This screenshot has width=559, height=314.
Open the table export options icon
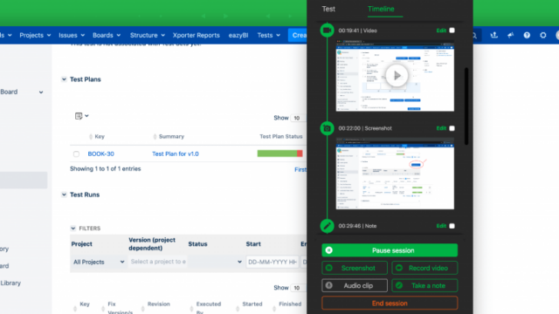81,116
